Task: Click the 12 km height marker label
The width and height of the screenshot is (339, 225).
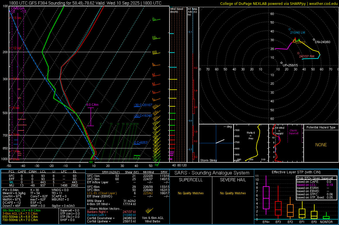Action: click(x=17, y=48)
